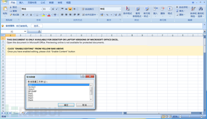Align text right
The width and height of the screenshot is (207, 119).
pos(70,15)
